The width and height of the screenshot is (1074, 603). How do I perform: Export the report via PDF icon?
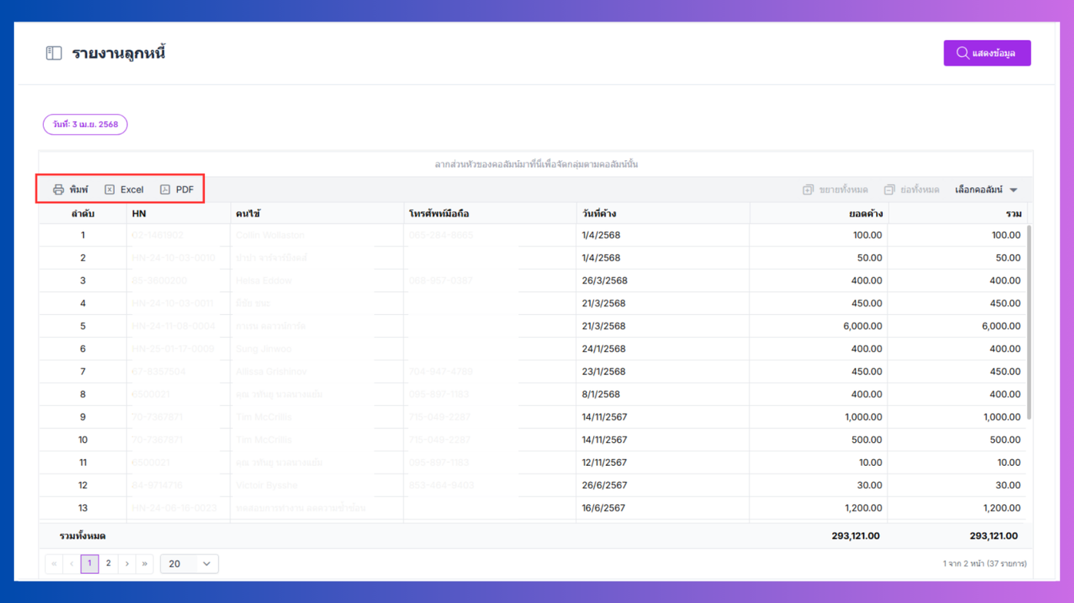point(165,189)
